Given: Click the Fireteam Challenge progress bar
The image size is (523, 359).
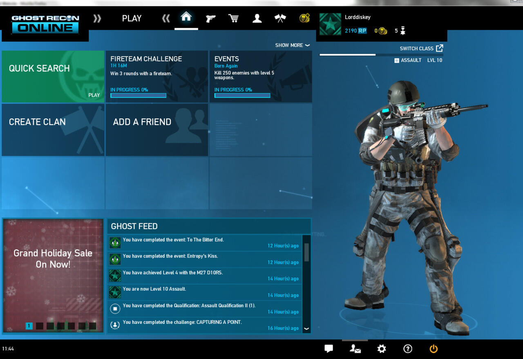Looking at the screenshot, I should pyautogui.click(x=138, y=95).
